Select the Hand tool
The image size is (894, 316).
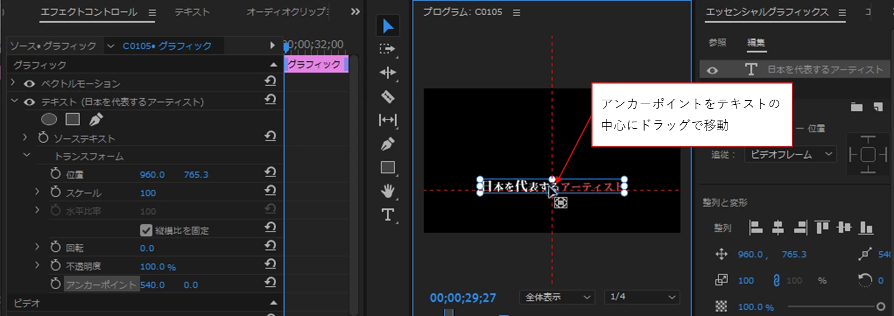coord(388,191)
